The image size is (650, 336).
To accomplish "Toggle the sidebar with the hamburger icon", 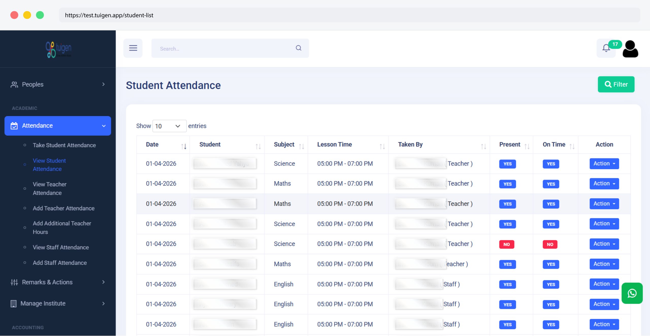I will point(133,48).
